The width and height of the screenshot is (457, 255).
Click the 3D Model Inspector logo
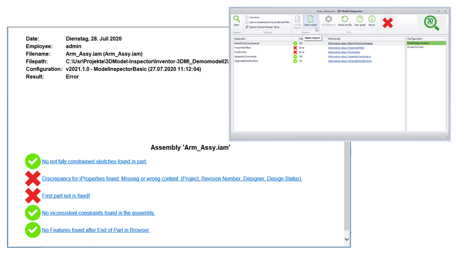pos(431,23)
